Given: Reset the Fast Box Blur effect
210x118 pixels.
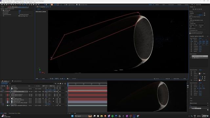Looking at the screenshot, I should (20, 10).
